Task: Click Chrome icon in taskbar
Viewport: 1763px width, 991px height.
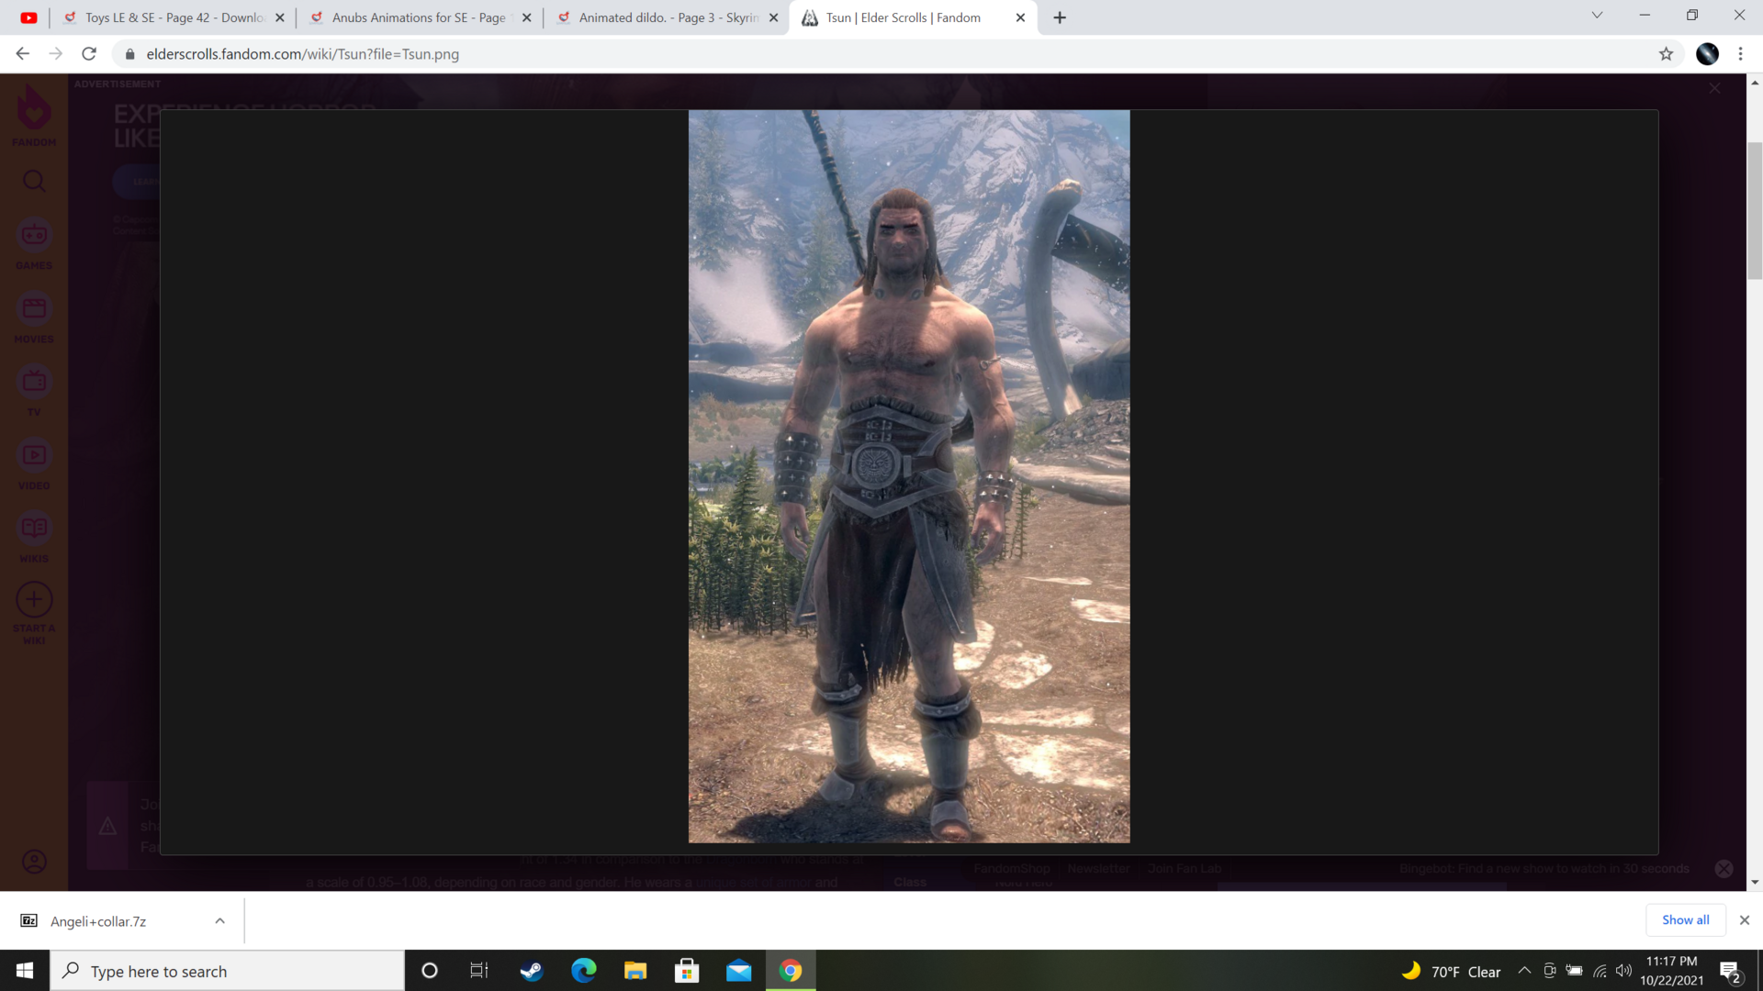Action: point(791,971)
